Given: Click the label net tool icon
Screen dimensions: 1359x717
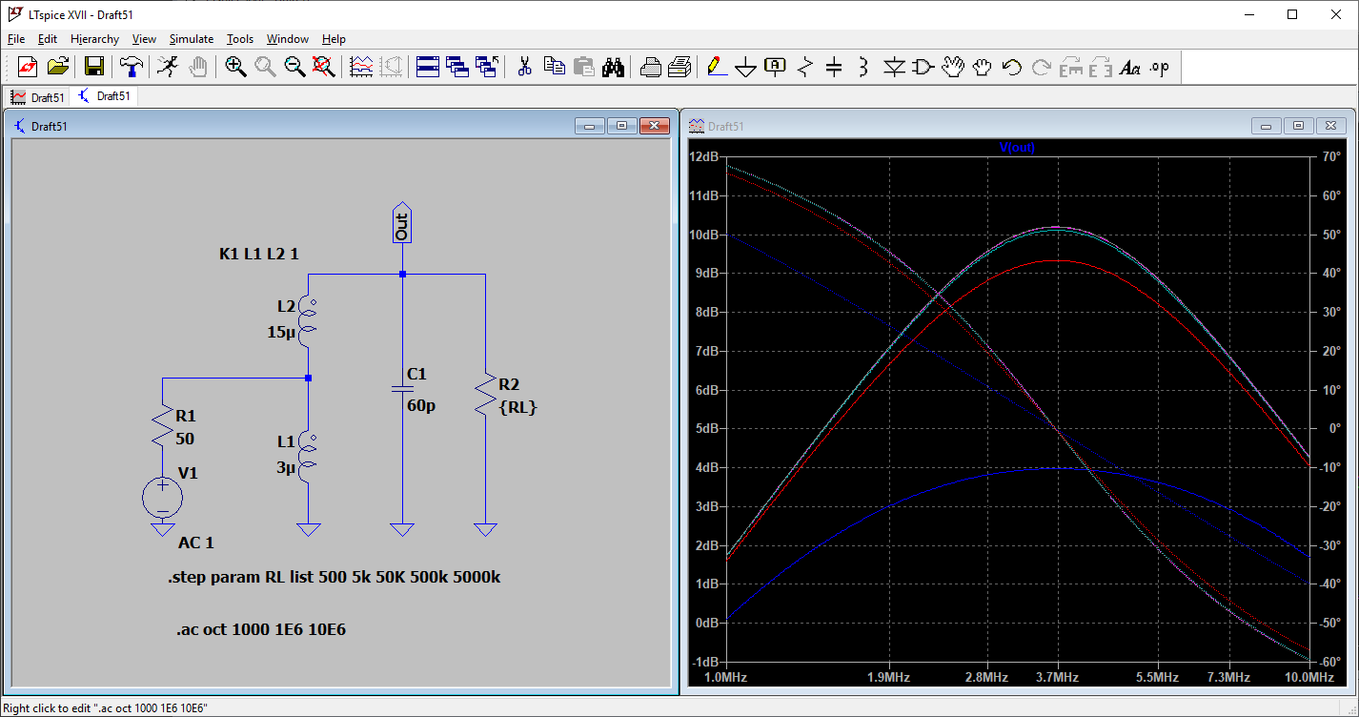Looking at the screenshot, I should pyautogui.click(x=776, y=66).
